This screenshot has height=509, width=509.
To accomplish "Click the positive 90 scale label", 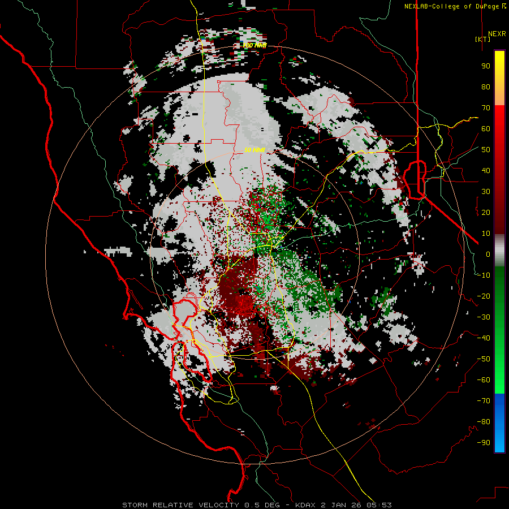I will tap(486, 66).
